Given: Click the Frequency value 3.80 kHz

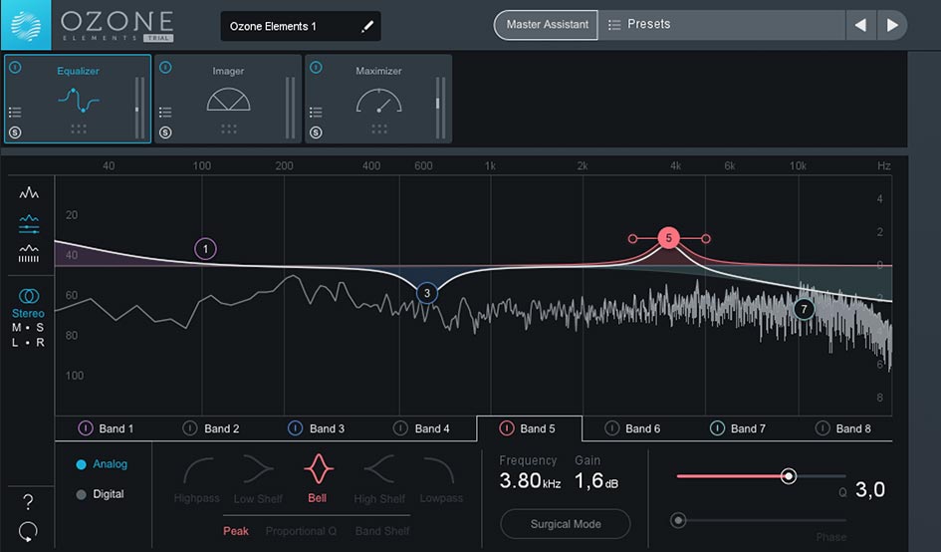Looking at the screenshot, I should [x=530, y=481].
